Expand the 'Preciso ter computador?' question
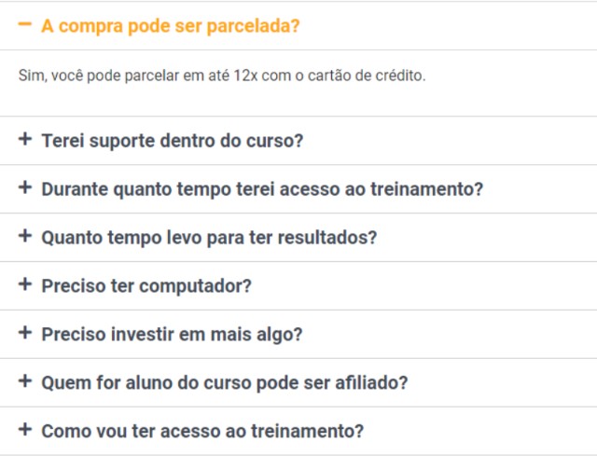Image resolution: width=597 pixels, height=456 pixels. 146,286
